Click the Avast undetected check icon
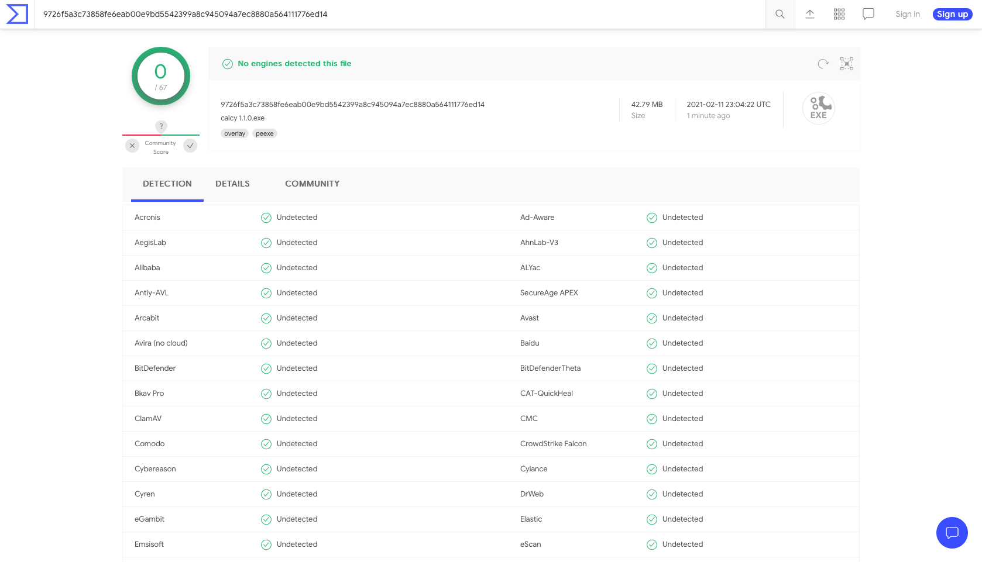 [652, 318]
